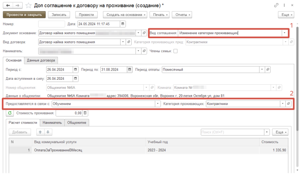The height and width of the screenshot is (176, 299).
Task: Expand Вид договора dropdown
Action: pos(123,42)
